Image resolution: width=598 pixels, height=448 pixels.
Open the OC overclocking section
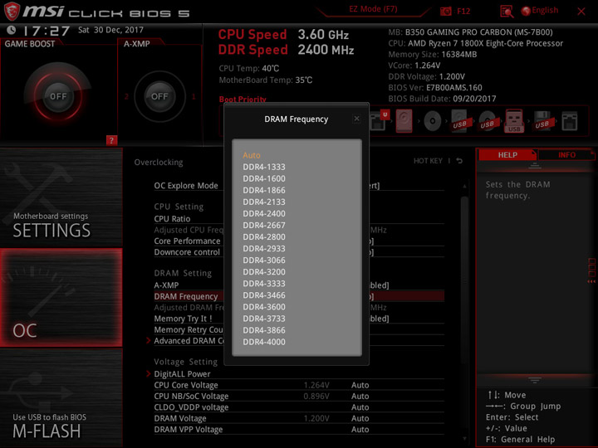tap(61, 298)
